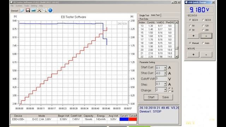Expand the Change dropdown
Viewport: 226px width, 127px height.
click(x=165, y=90)
